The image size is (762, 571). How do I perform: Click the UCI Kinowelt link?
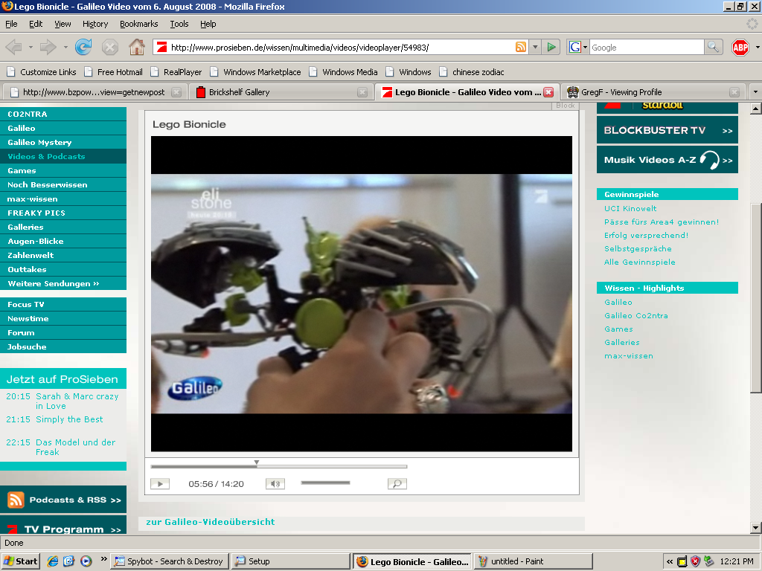click(630, 208)
